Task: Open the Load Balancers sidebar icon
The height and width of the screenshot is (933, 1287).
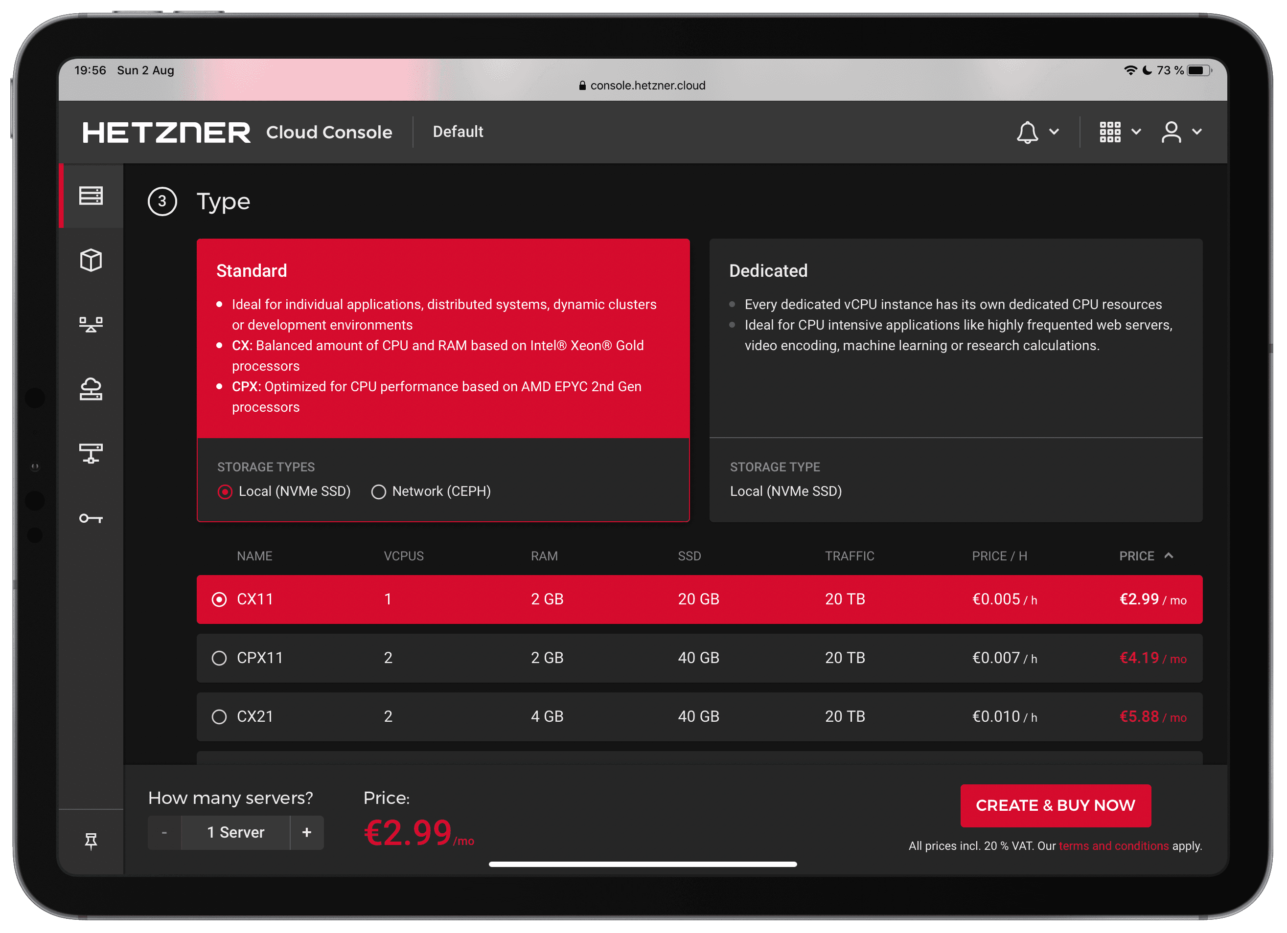Action: click(91, 324)
